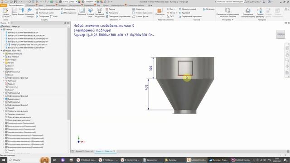This screenshot has height=163, width=290.
Task: Choose Круговой pattern tool
Action: click(x=184, y=13)
